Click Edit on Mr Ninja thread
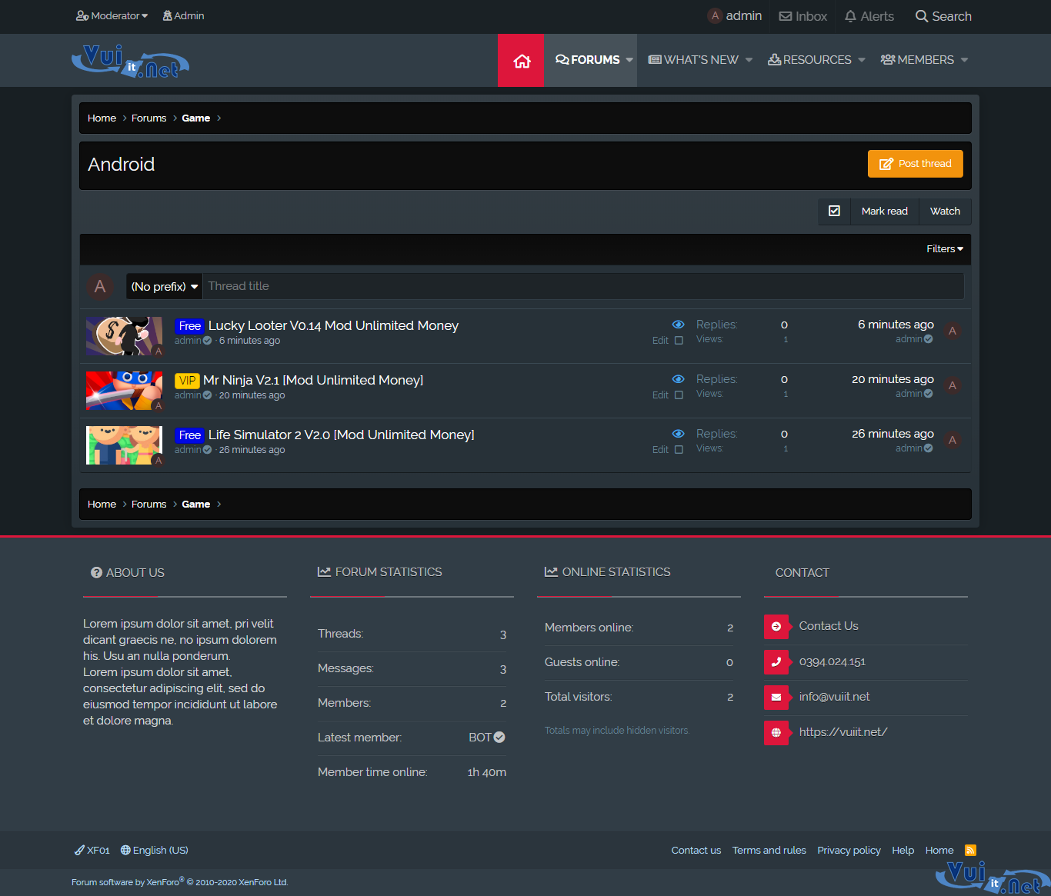 (660, 395)
